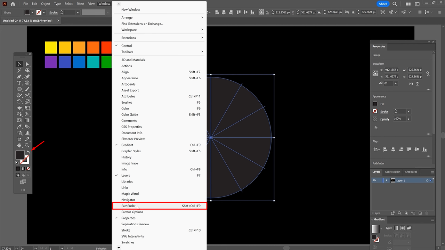Activate the Eyedropper tool
The image size is (445, 250).
[x=19, y=127]
